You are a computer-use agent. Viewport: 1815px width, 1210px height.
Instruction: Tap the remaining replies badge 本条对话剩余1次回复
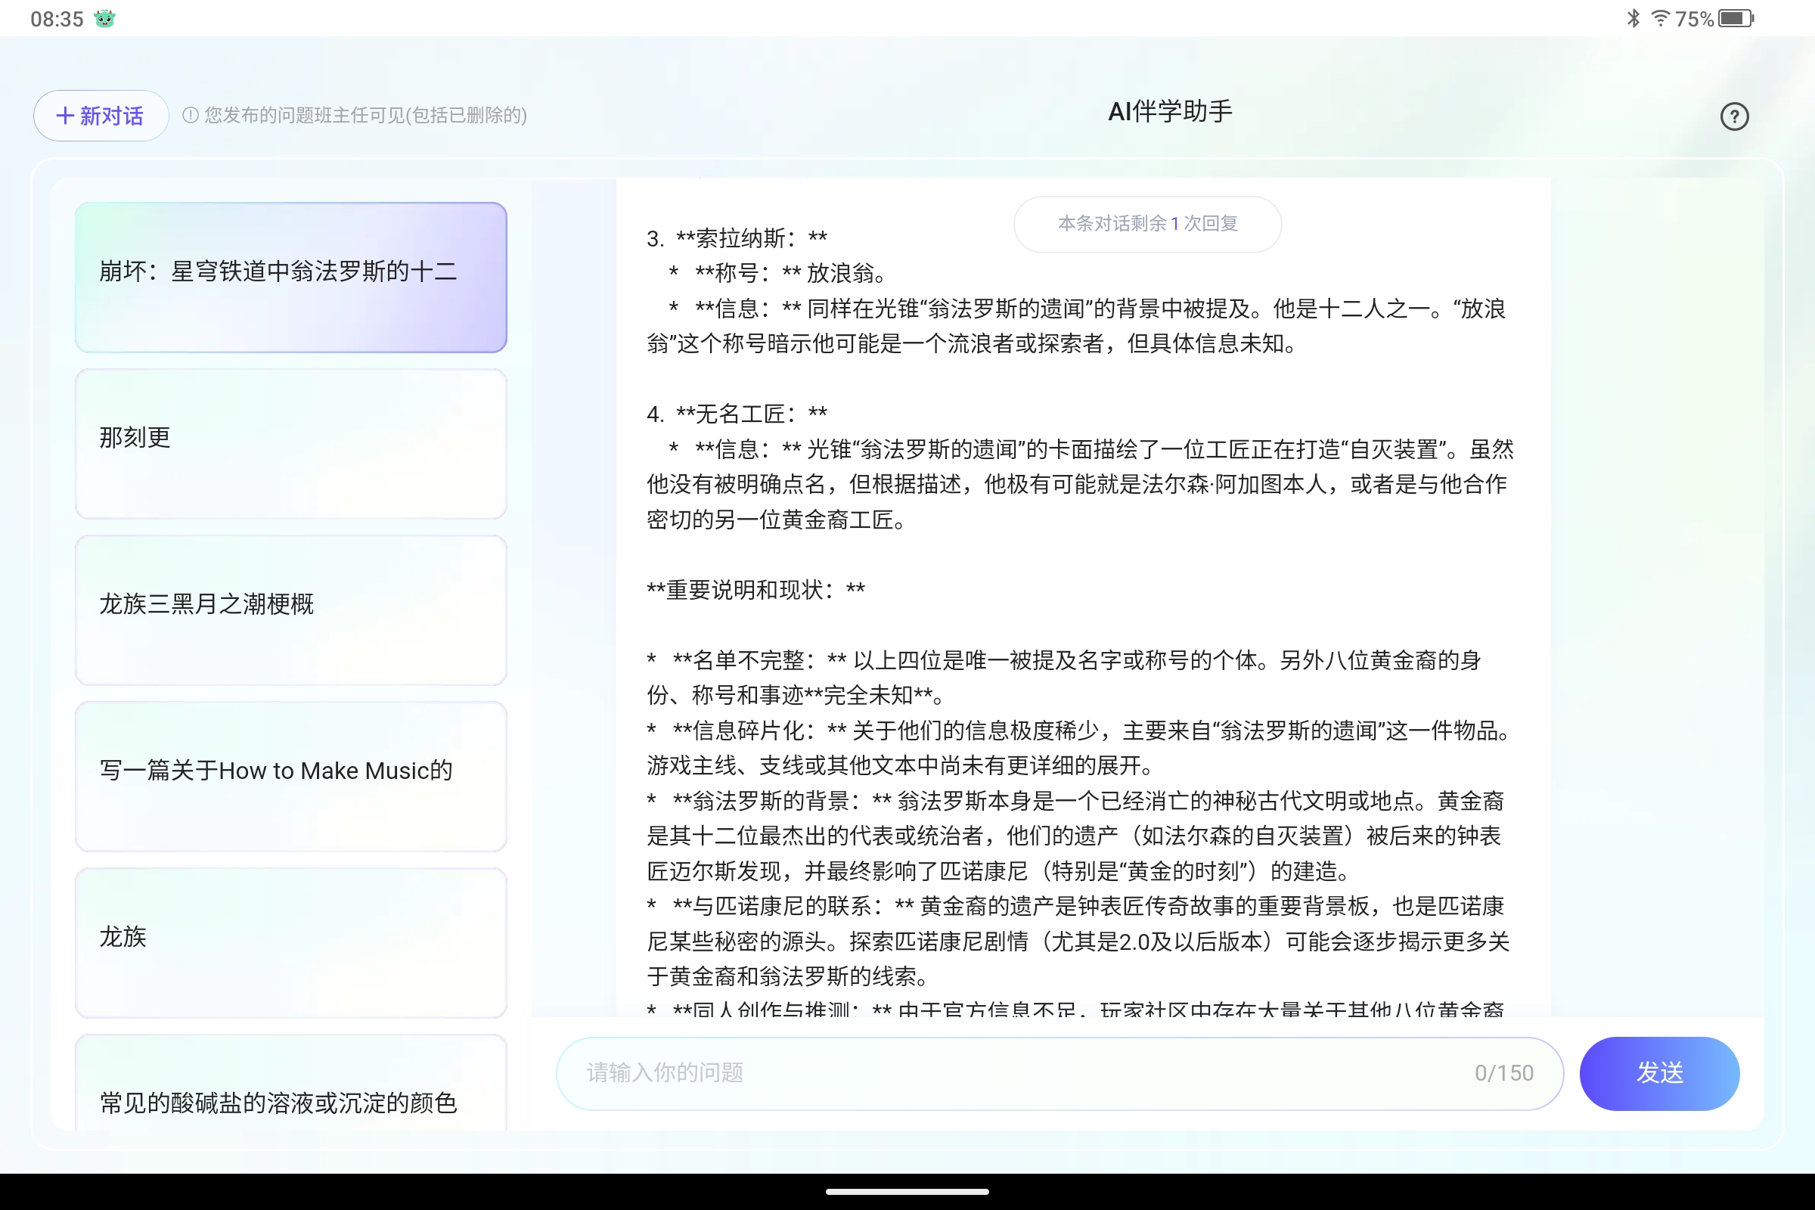tap(1147, 224)
